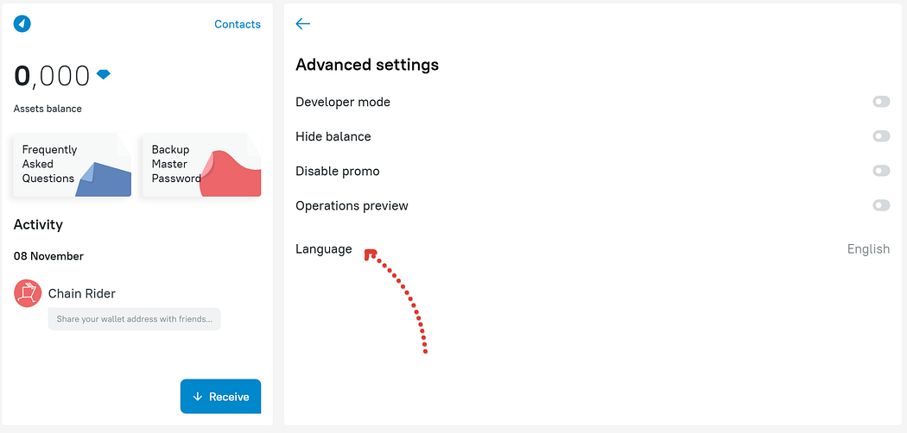
Task: Click the blue diamond currency icon
Action: point(104,74)
